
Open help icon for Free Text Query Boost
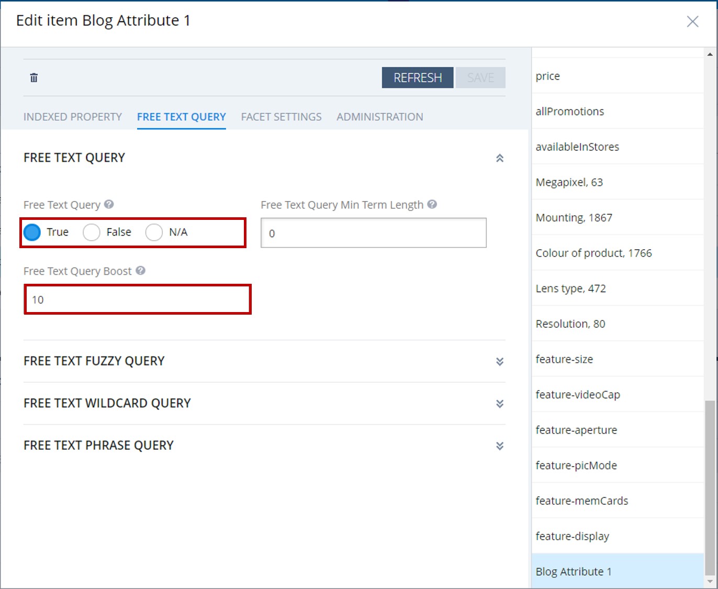click(140, 270)
